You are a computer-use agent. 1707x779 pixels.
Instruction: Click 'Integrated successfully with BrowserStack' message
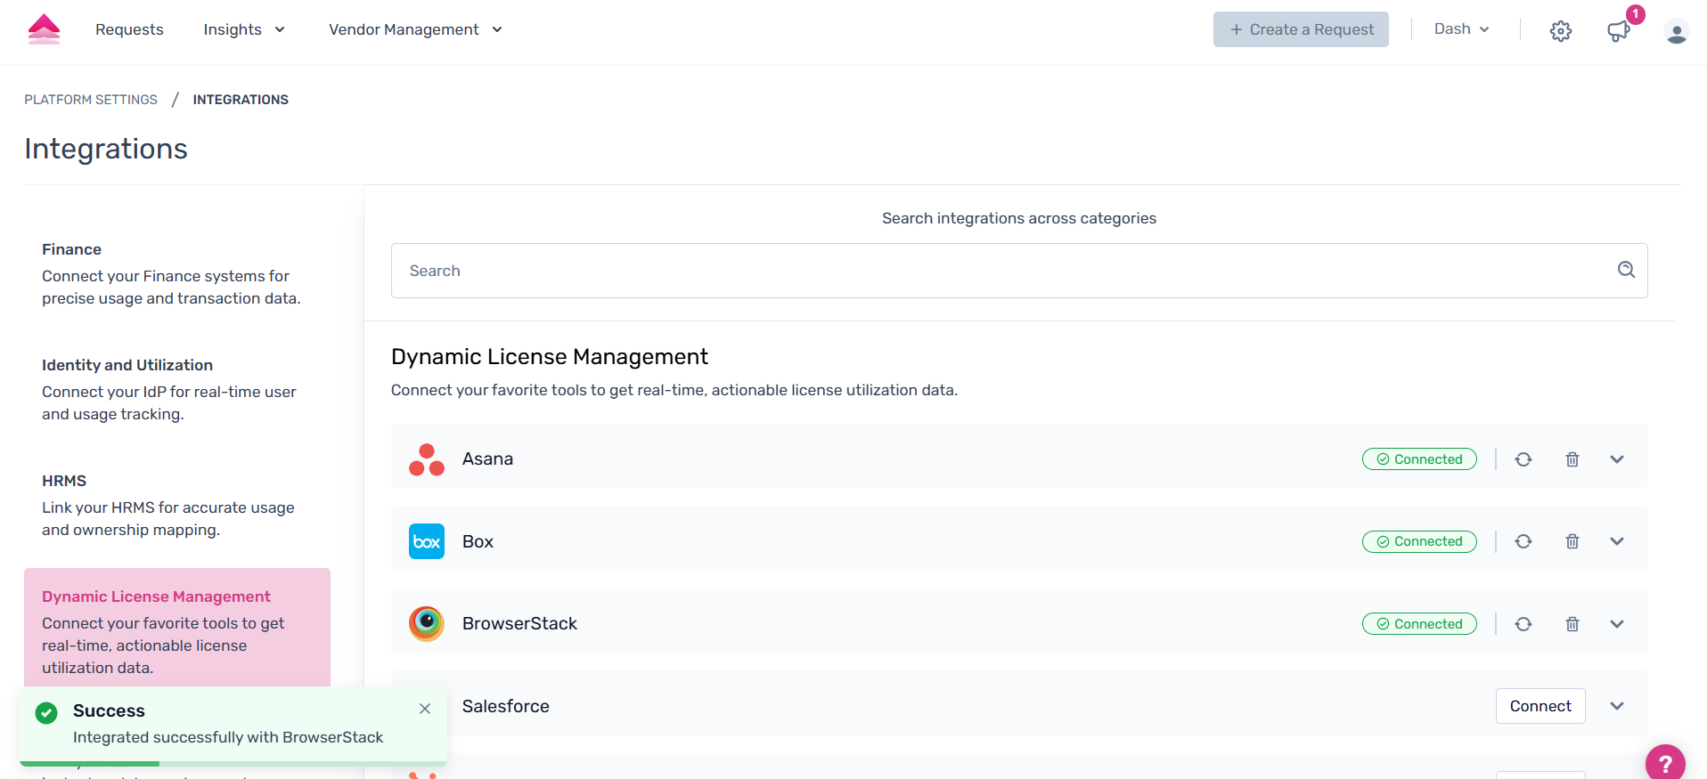point(228,737)
